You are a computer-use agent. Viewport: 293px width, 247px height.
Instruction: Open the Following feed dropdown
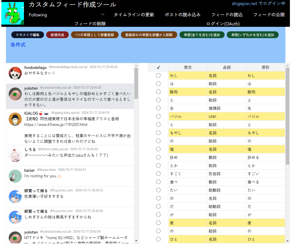coord(67,15)
